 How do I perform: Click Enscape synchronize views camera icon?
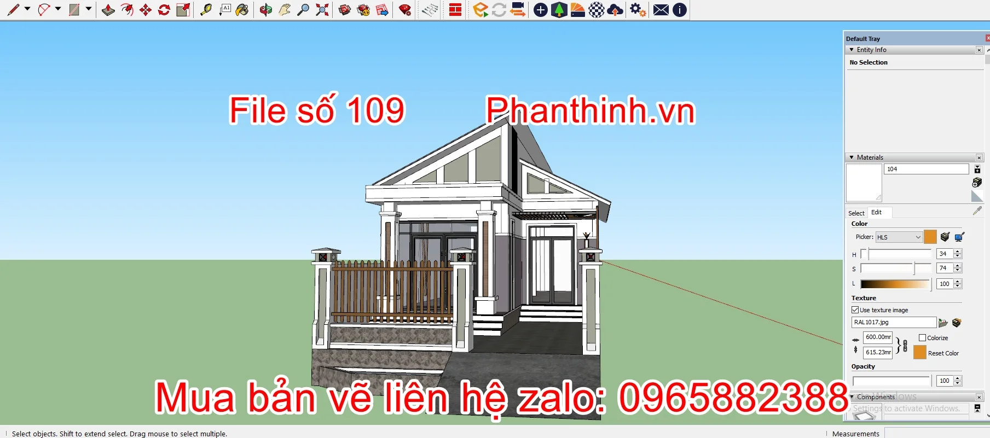tap(518, 9)
